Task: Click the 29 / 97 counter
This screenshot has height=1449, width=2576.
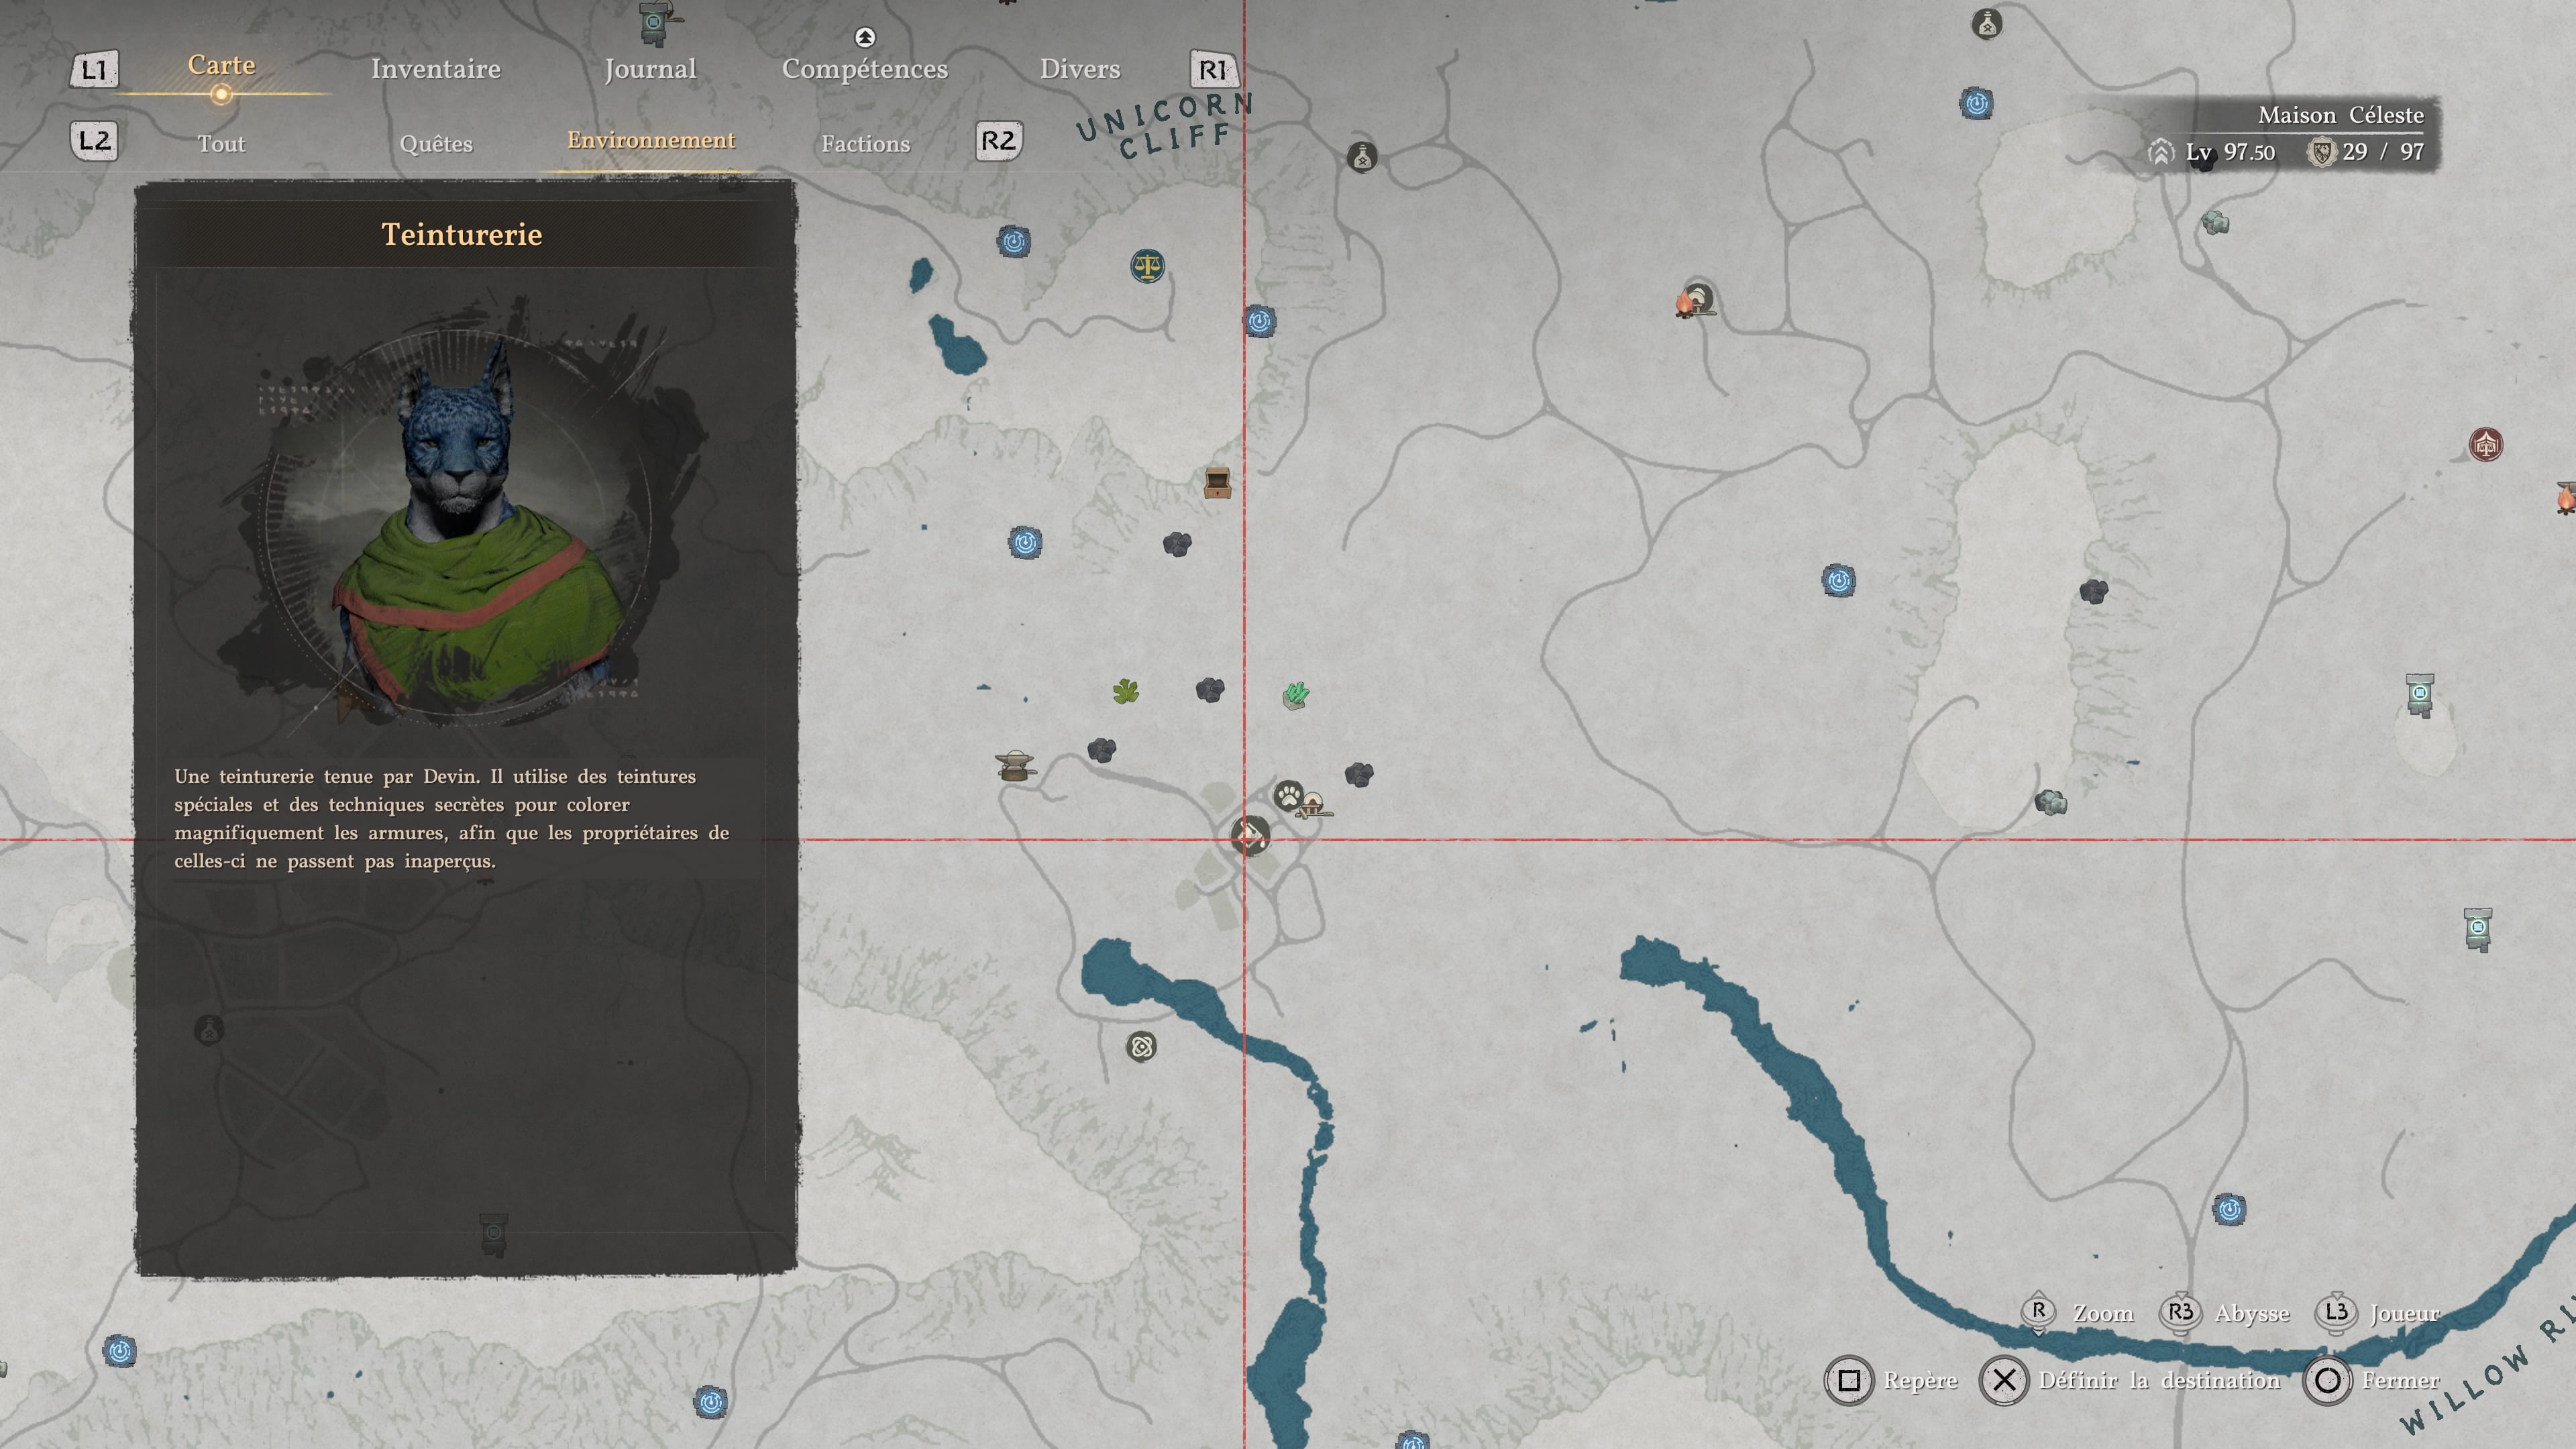Action: 2383,152
